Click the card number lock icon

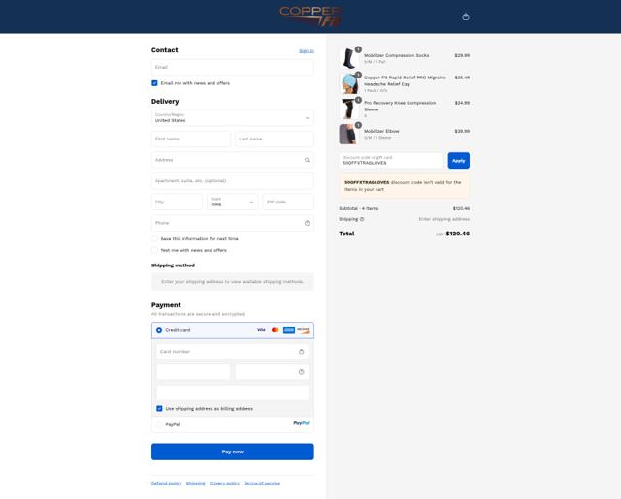tap(302, 351)
